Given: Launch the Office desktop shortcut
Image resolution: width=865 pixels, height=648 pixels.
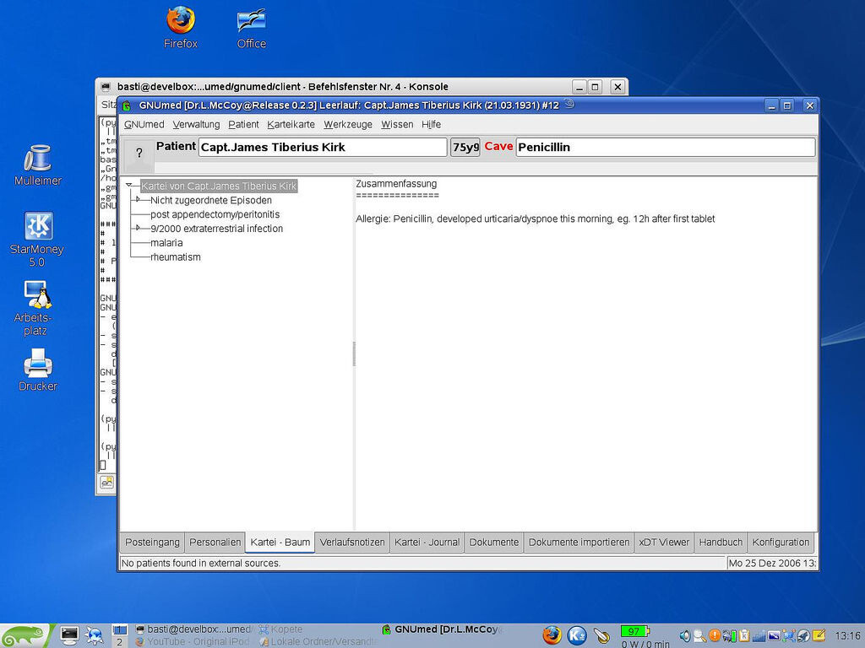Looking at the screenshot, I should coord(252,28).
